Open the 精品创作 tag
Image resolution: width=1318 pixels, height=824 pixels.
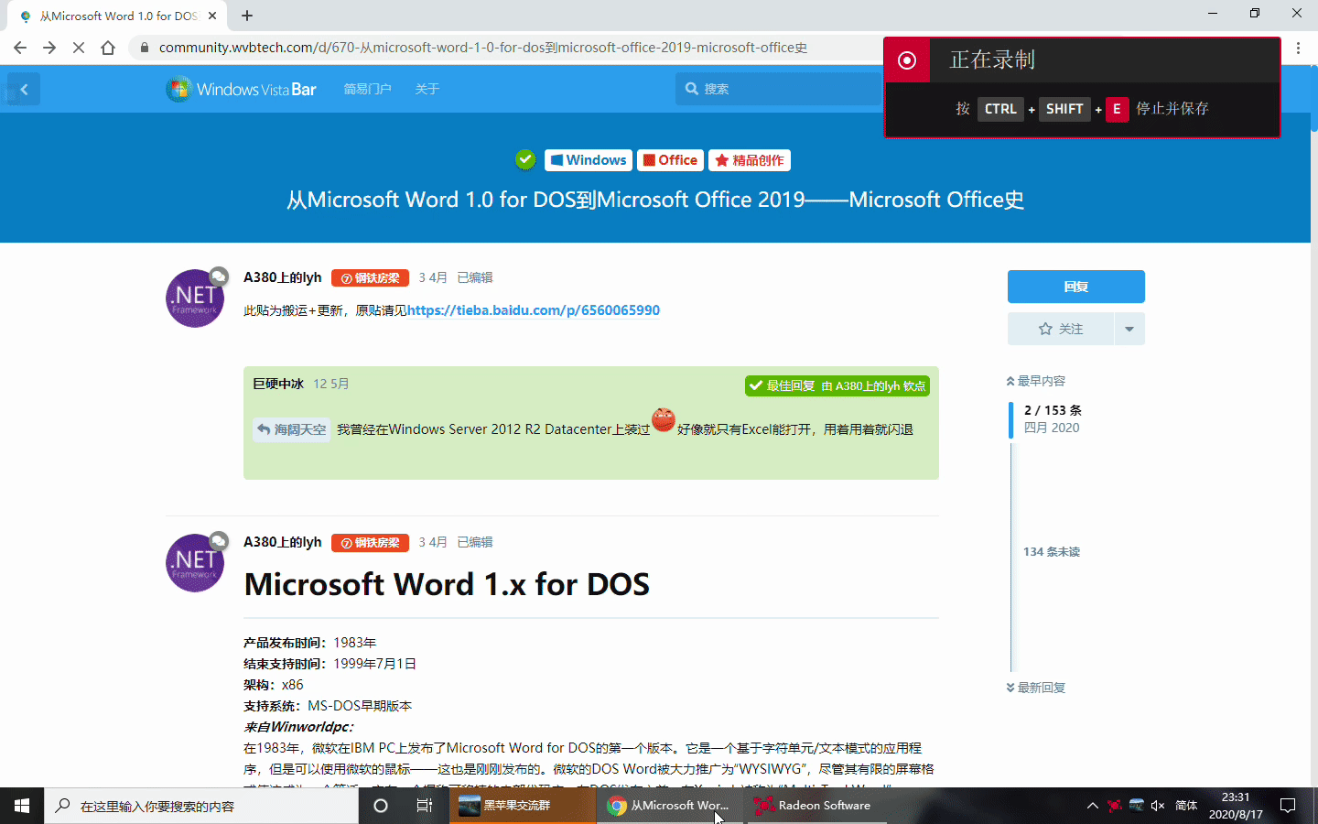(x=750, y=160)
